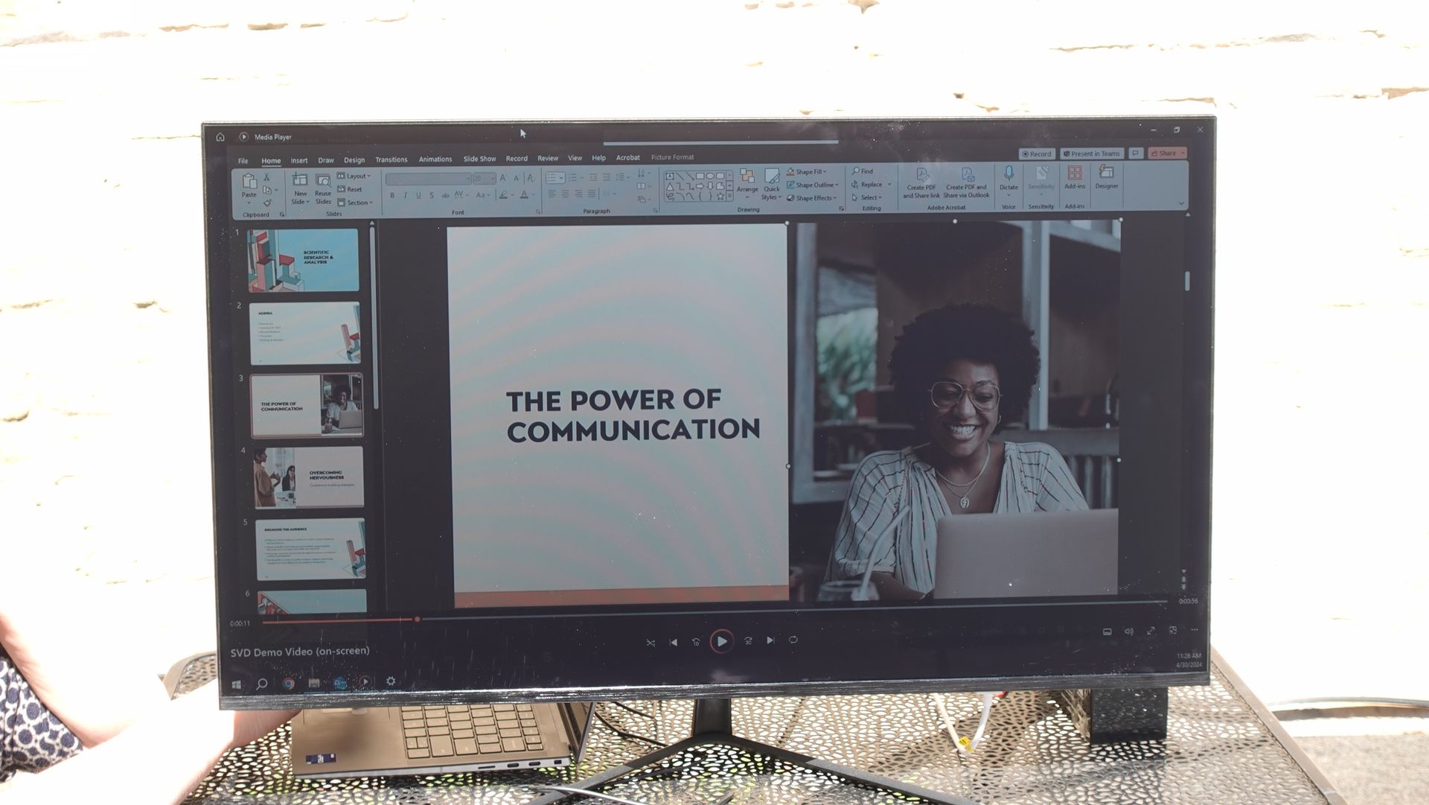
Task: Click the Present in Teams button
Action: 1091,153
